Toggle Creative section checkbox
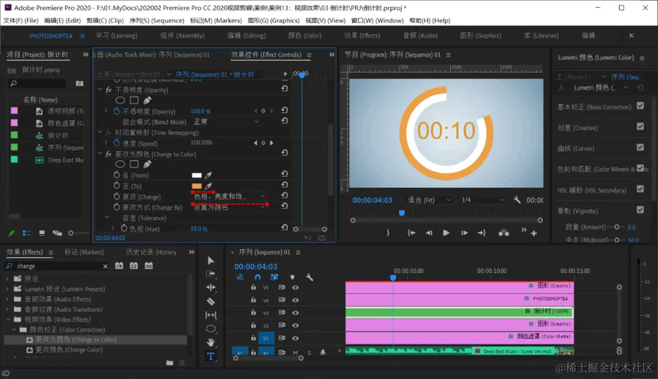This screenshot has width=658, height=379. (x=640, y=126)
